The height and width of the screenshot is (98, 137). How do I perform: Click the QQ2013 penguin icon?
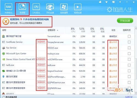(x=4, y=93)
